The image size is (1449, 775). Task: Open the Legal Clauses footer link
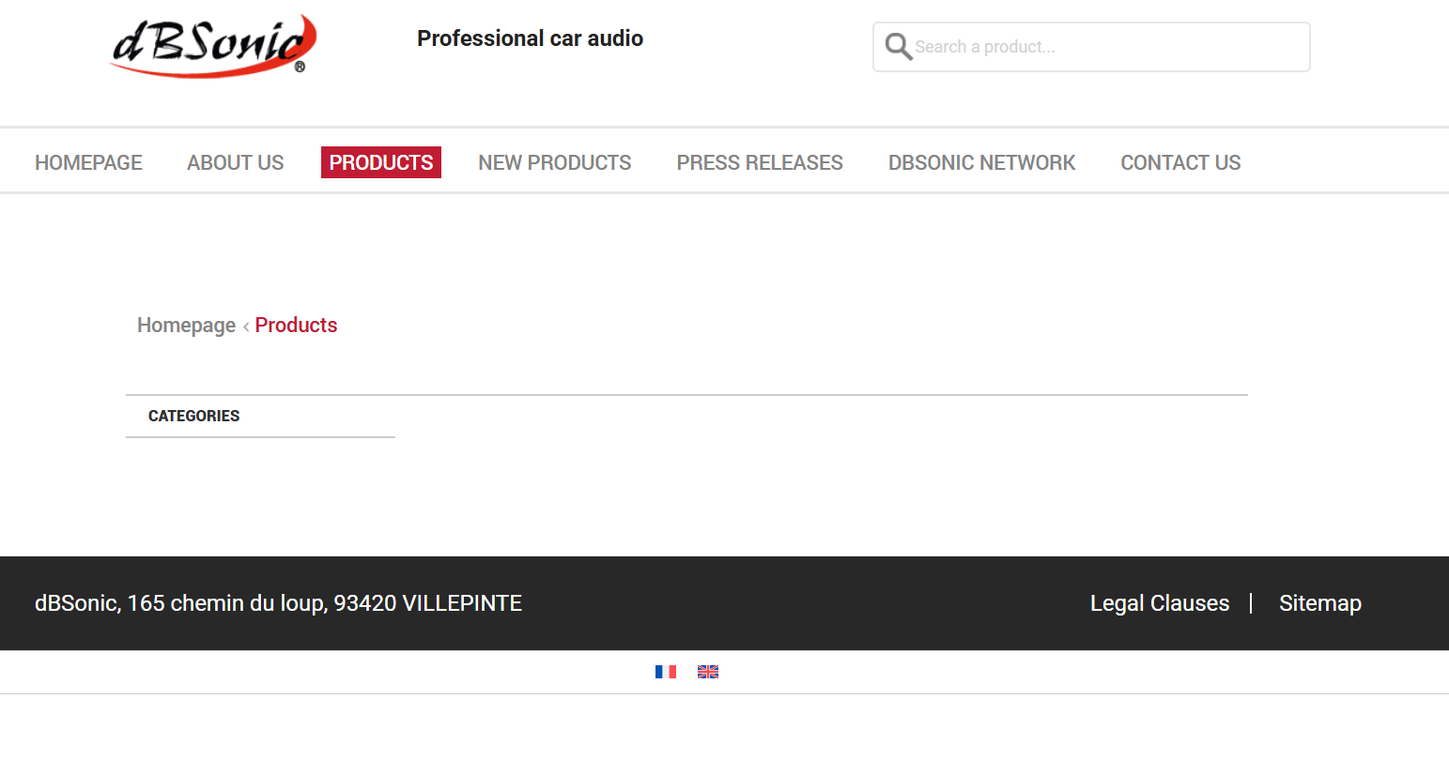point(1159,603)
